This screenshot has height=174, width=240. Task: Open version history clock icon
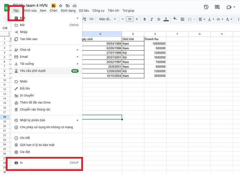(x=206, y=7)
